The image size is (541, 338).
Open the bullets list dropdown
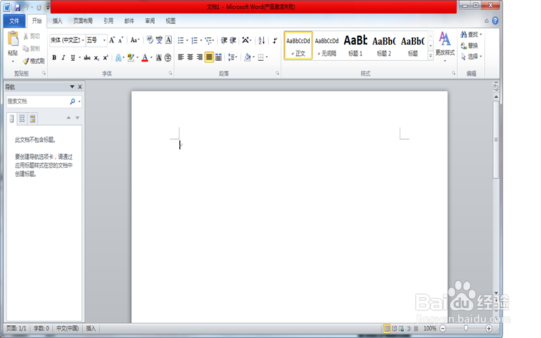click(x=187, y=41)
